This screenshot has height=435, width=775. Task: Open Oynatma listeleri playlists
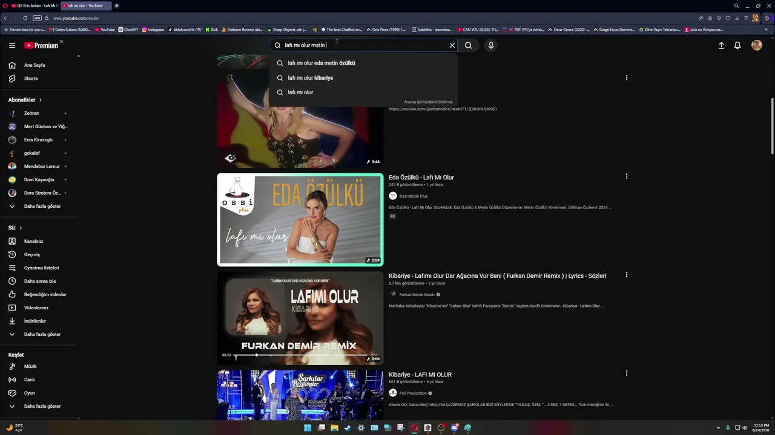(39, 268)
